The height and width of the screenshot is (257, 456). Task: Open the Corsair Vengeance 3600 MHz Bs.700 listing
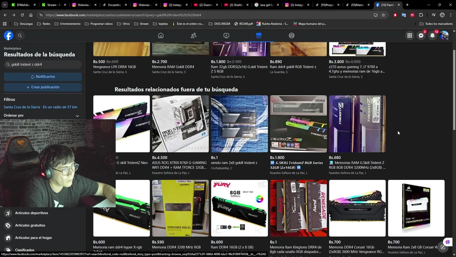tap(357, 217)
